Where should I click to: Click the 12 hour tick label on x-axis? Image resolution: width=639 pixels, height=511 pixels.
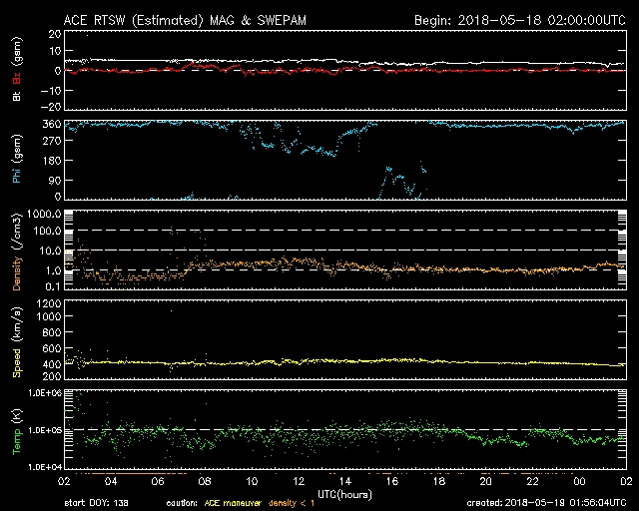[300, 480]
